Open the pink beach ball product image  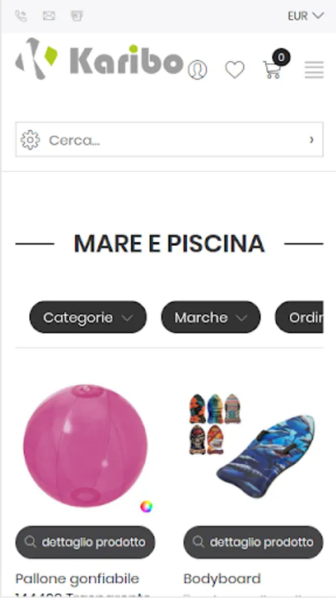pos(86,446)
